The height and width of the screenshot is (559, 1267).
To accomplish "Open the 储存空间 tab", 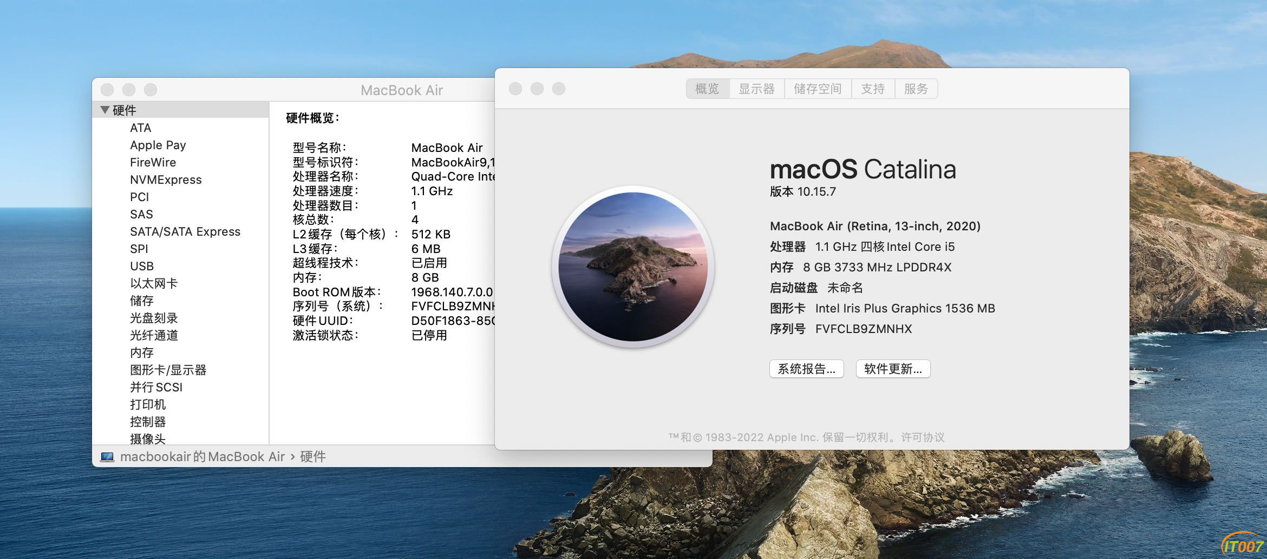I will point(817,89).
